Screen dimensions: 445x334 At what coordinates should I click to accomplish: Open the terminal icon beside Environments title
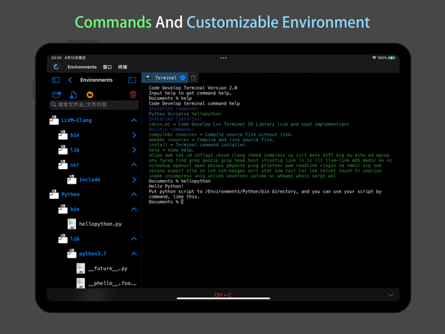point(132,80)
